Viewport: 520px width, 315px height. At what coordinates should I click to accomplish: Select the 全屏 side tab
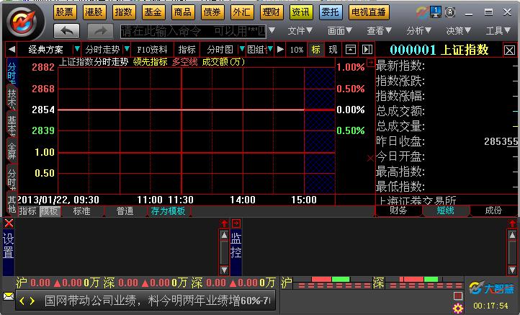click(x=12, y=151)
